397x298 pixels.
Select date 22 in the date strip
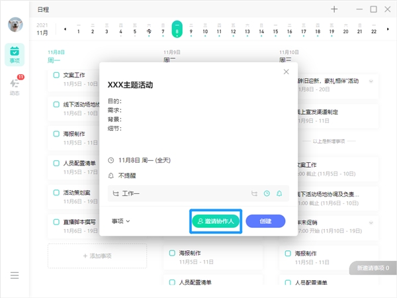click(374, 29)
